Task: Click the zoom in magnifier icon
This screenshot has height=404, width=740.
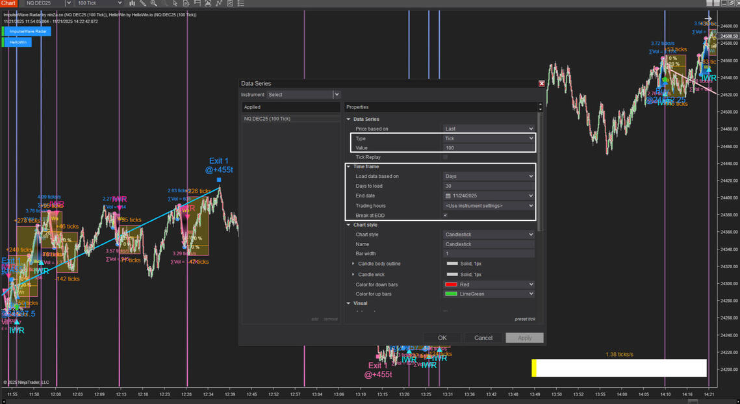Action: [153, 4]
